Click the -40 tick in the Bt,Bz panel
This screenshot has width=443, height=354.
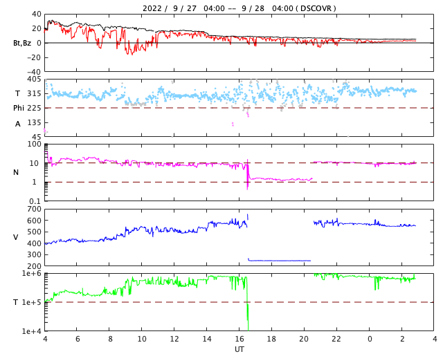tap(33, 71)
